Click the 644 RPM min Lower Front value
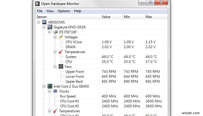 131,76
